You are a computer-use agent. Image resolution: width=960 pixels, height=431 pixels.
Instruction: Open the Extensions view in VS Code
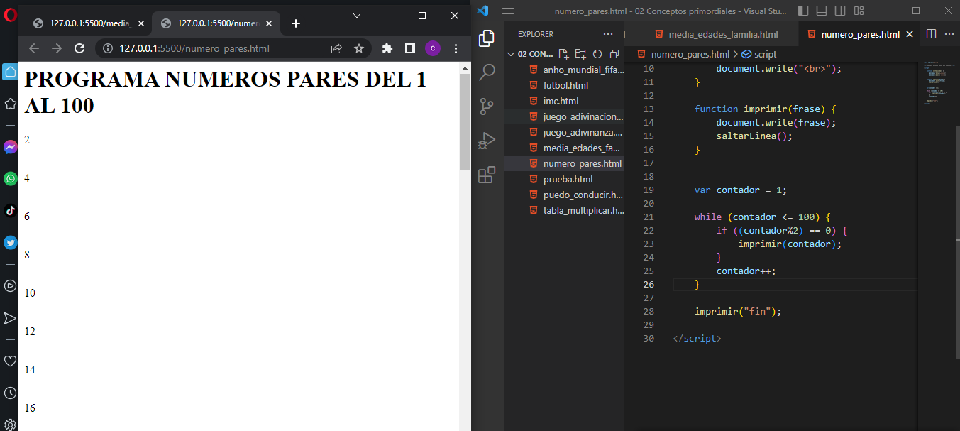click(487, 175)
